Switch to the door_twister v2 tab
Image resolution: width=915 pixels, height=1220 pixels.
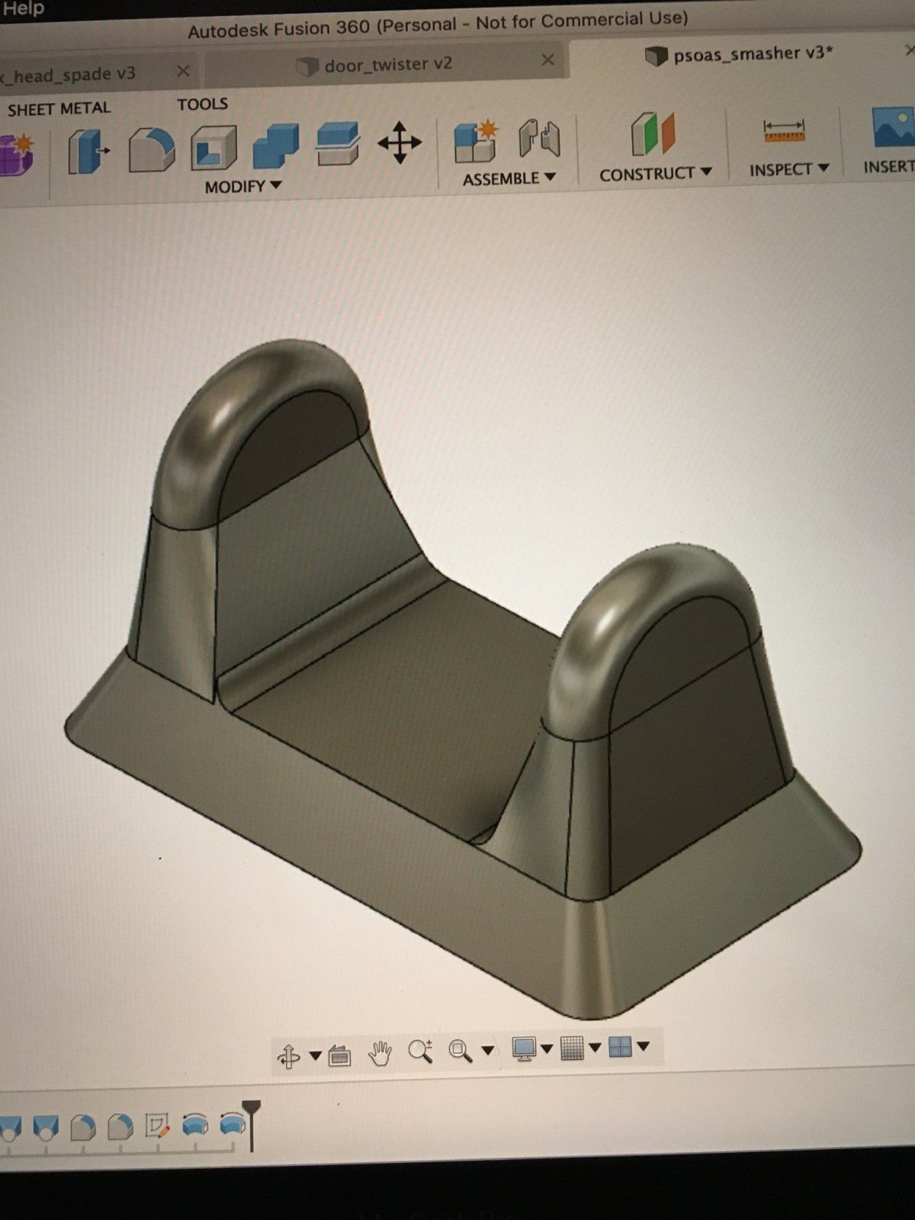point(387,65)
